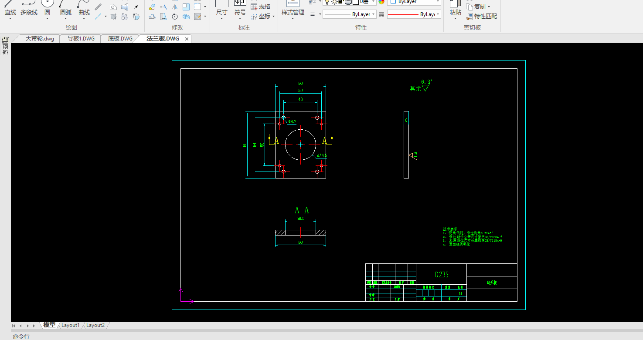
Task: Click the rainbow color wheel icon
Action: click(381, 2)
